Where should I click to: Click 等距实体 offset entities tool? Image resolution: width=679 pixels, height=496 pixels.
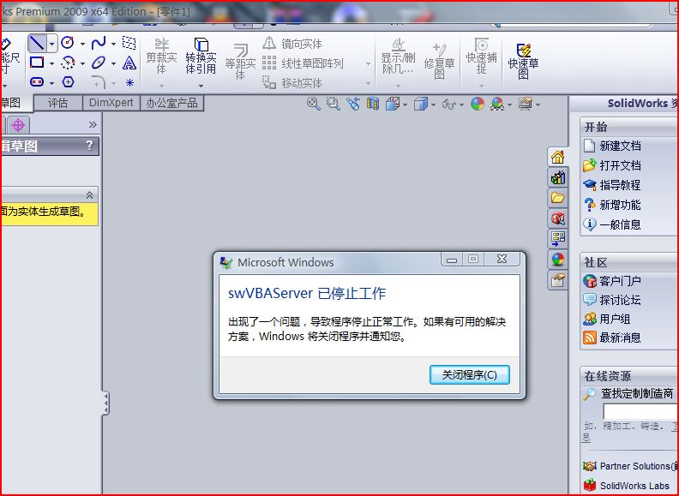click(x=240, y=62)
